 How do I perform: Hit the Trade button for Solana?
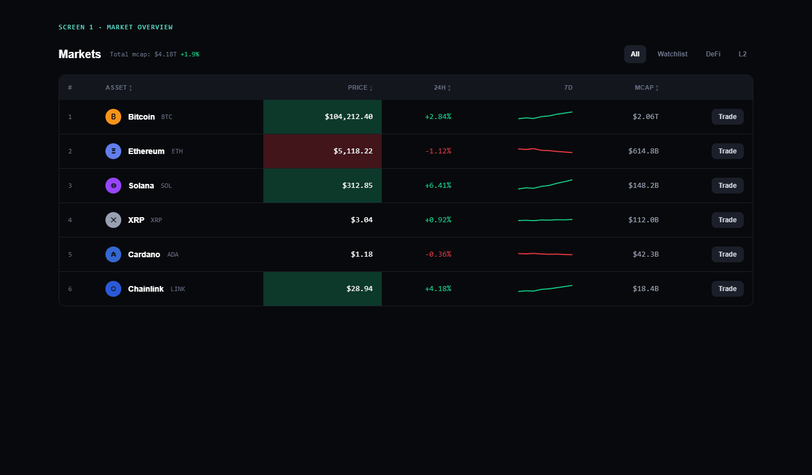pyautogui.click(x=727, y=186)
